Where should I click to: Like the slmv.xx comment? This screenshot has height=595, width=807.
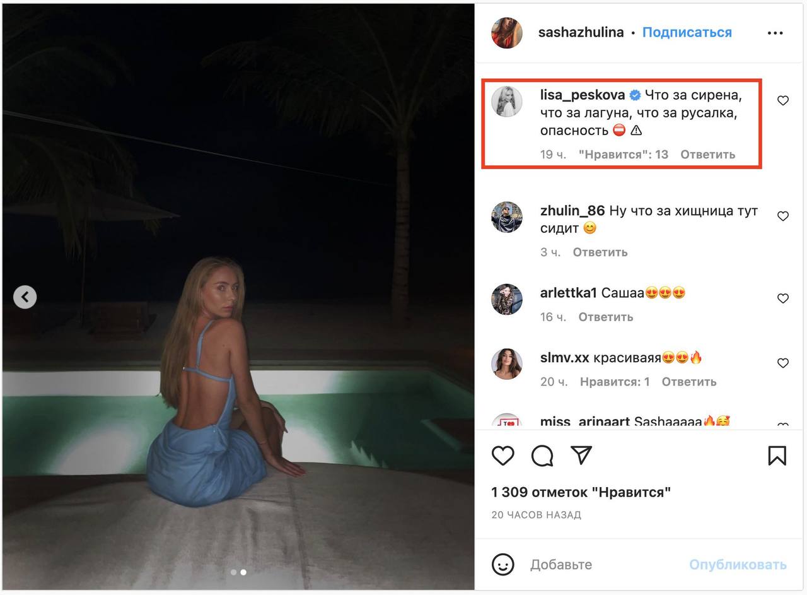click(x=782, y=363)
